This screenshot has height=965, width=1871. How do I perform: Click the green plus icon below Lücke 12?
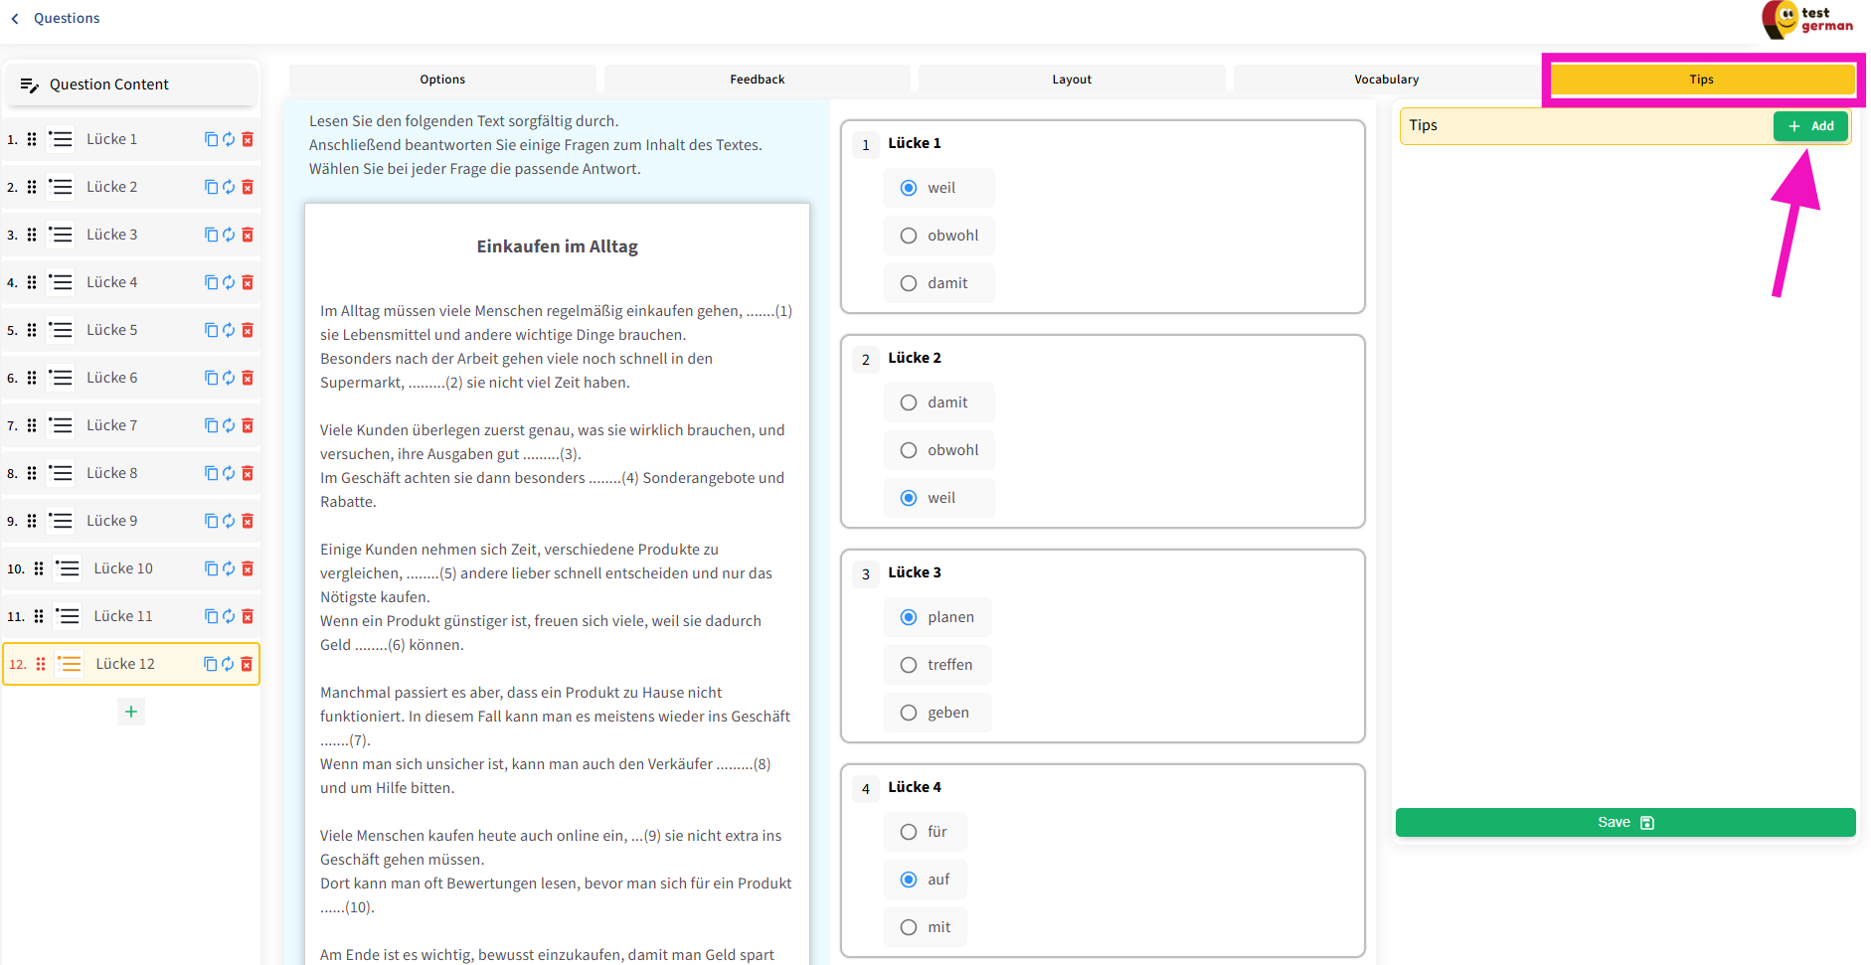131,712
